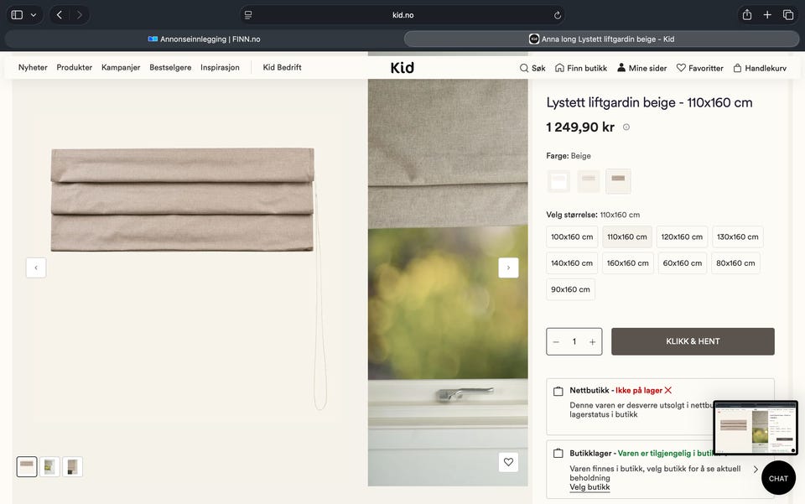The width and height of the screenshot is (805, 504).
Task: Select size 120x160 cm
Action: point(682,236)
